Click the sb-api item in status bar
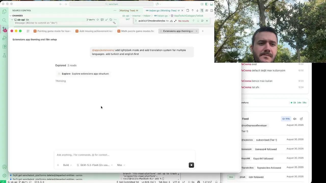 click(12, 182)
